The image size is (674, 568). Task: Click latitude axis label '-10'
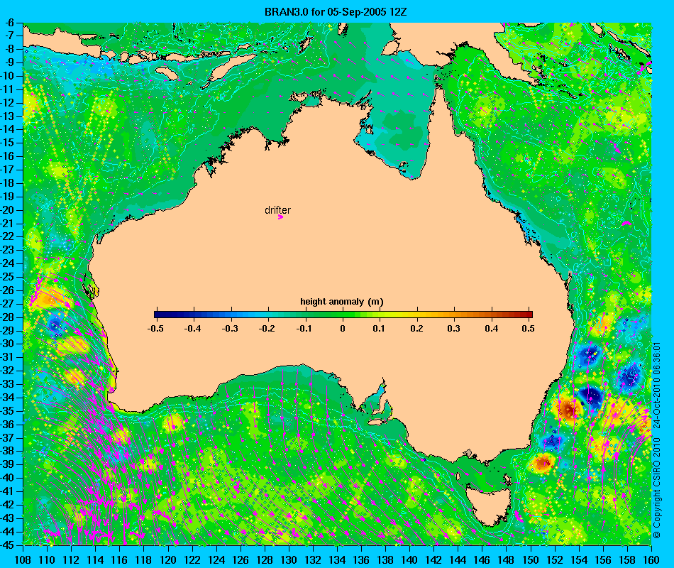[8, 76]
